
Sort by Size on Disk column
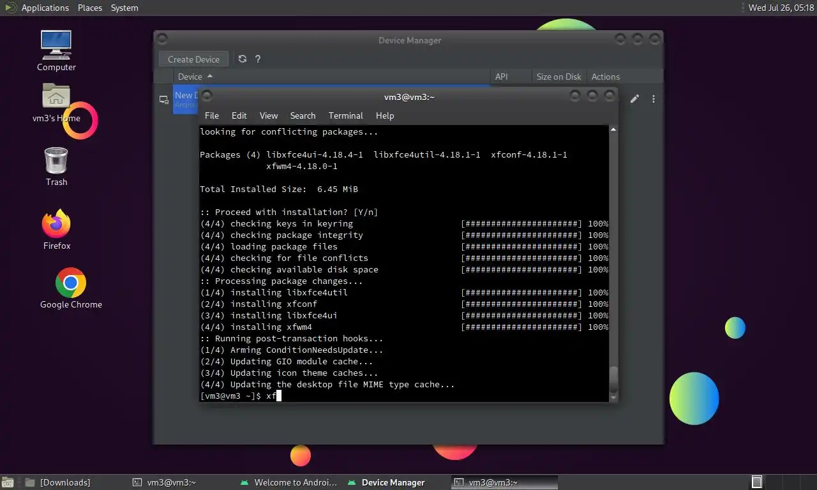(558, 77)
